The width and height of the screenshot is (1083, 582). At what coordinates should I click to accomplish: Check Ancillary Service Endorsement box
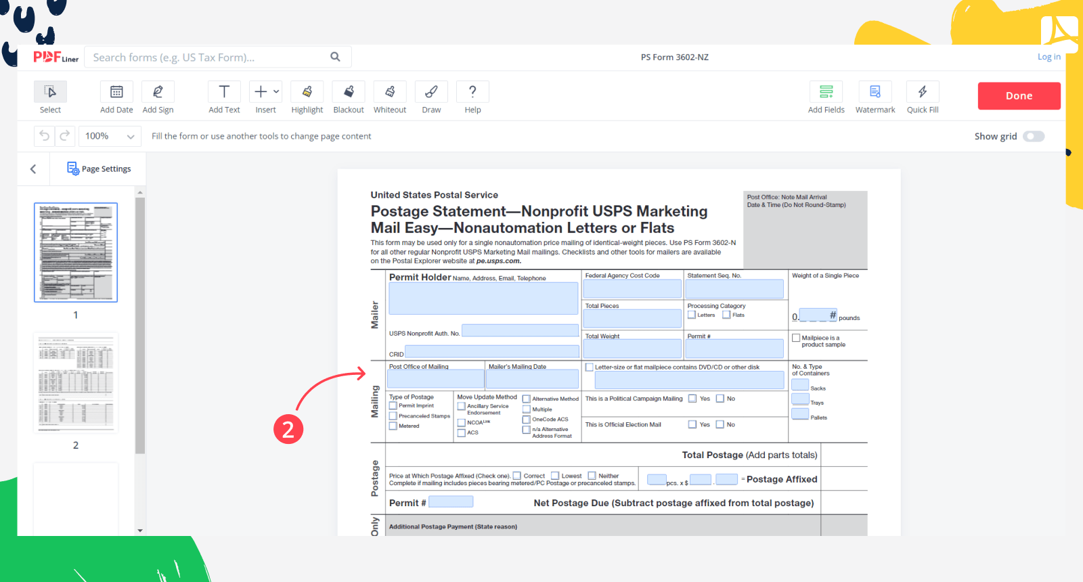[x=462, y=407]
